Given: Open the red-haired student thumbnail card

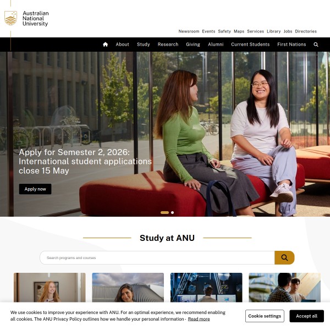Looking at the screenshot, I should coord(50,288).
